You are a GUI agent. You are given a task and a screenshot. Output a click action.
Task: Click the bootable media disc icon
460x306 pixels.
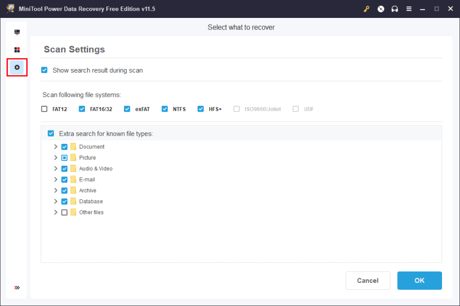click(381, 9)
